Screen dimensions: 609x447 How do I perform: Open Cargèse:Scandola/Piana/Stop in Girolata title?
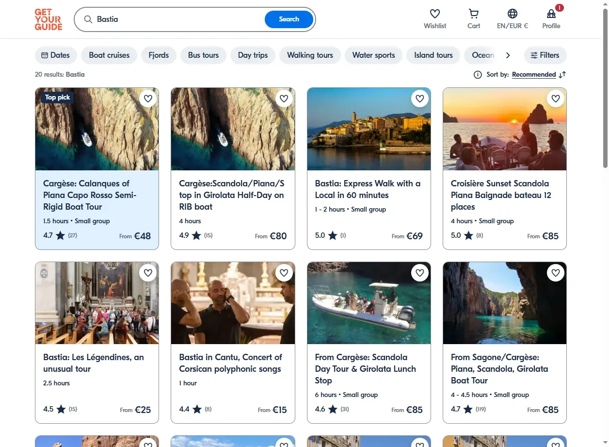[x=232, y=195]
